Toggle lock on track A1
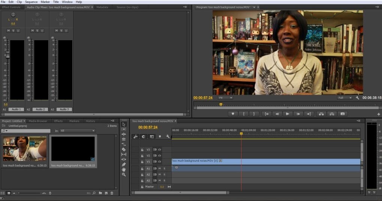 coord(142,169)
